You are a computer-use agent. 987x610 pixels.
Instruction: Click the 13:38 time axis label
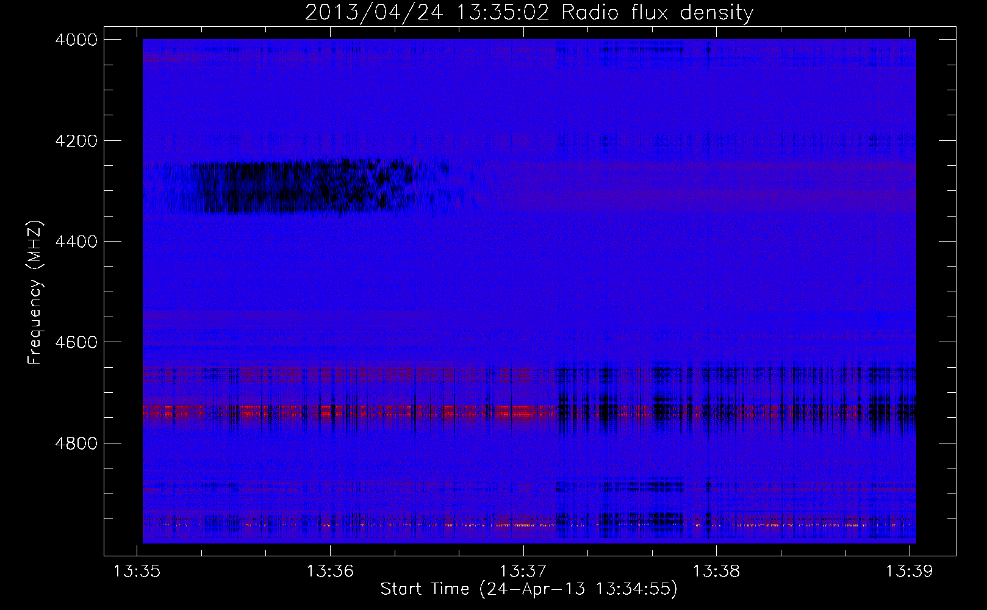click(x=716, y=571)
